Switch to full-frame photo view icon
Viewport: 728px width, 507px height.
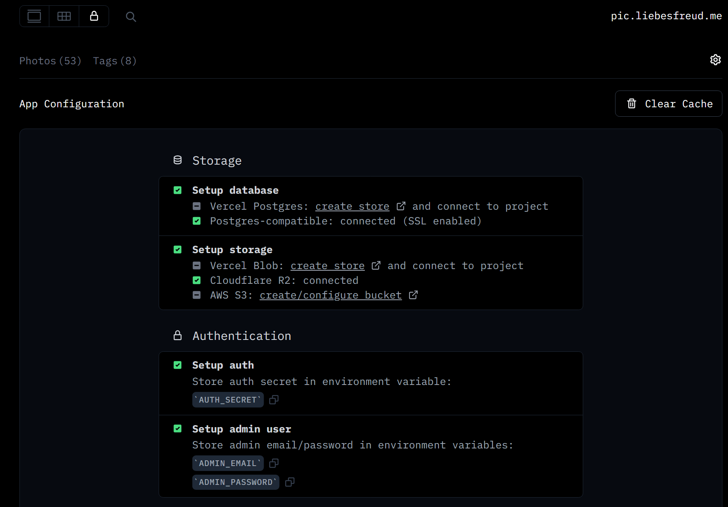[x=34, y=16]
